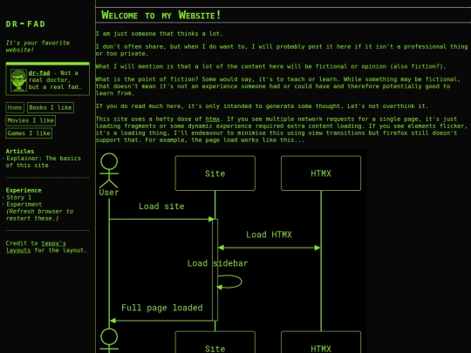Open the Games I like page
This screenshot has height=353, width=471.
pyautogui.click(x=29, y=133)
